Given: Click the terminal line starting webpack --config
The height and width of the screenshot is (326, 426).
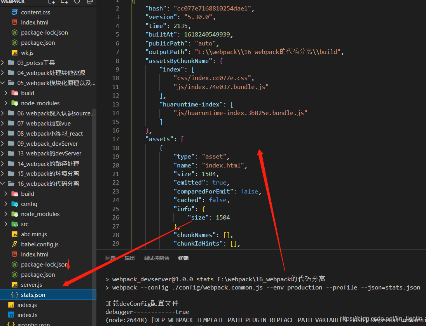Looking at the screenshot, I should [263, 288].
